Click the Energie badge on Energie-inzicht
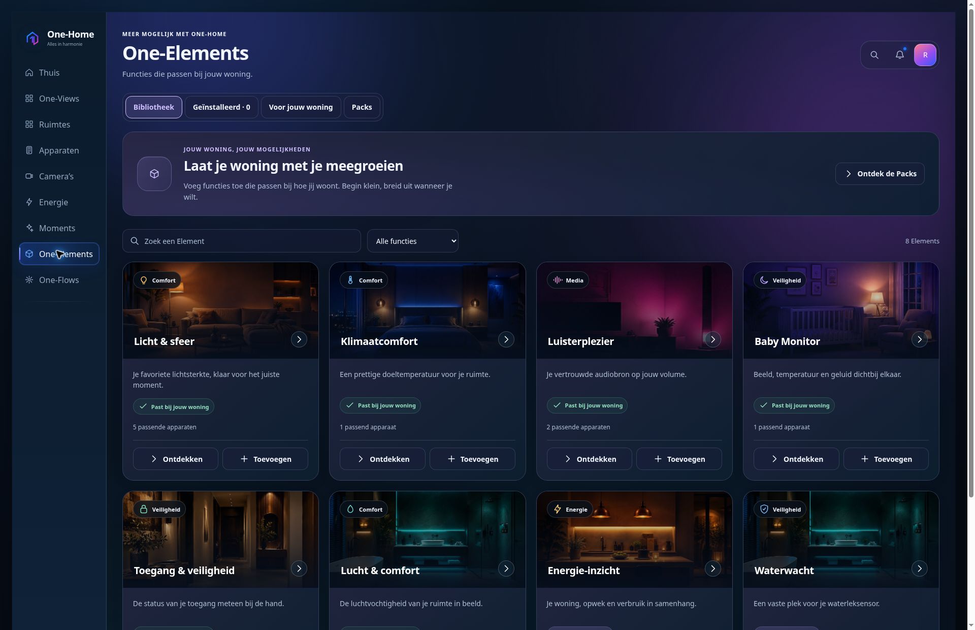This screenshot has height=630, width=975. (x=570, y=510)
